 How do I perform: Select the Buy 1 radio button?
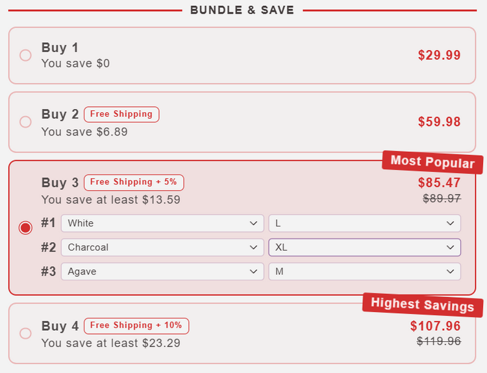point(25,55)
